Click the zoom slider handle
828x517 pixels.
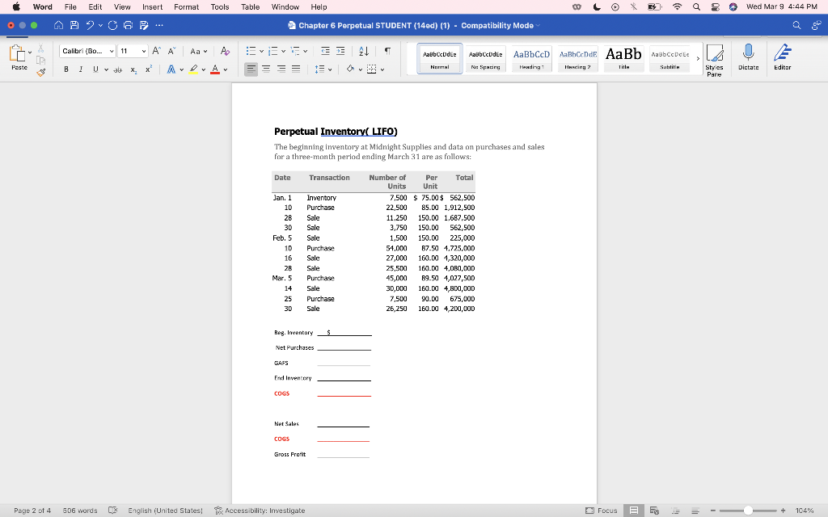(748, 511)
